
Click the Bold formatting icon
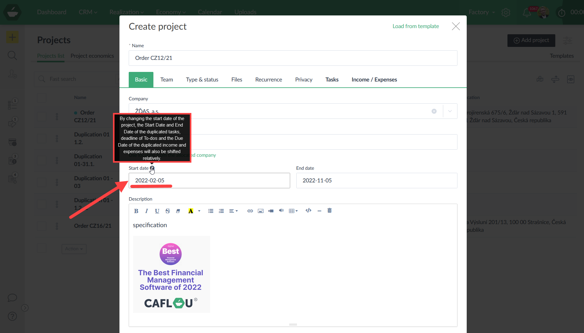click(x=136, y=211)
